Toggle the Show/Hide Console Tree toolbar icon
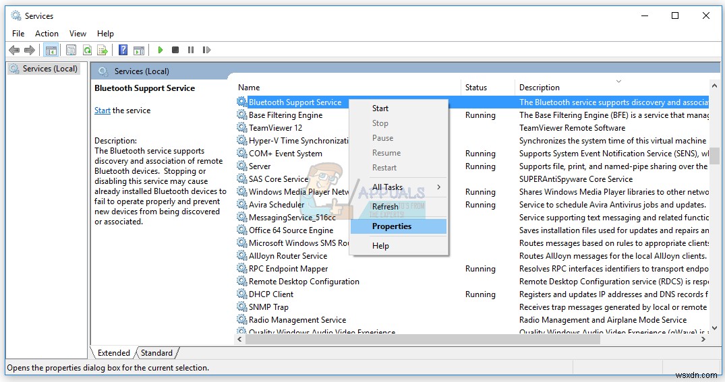This screenshot has width=725, height=382. coord(51,50)
